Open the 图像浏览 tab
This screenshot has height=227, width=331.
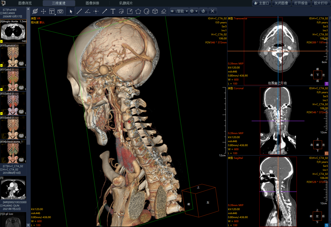(x=25, y=3)
